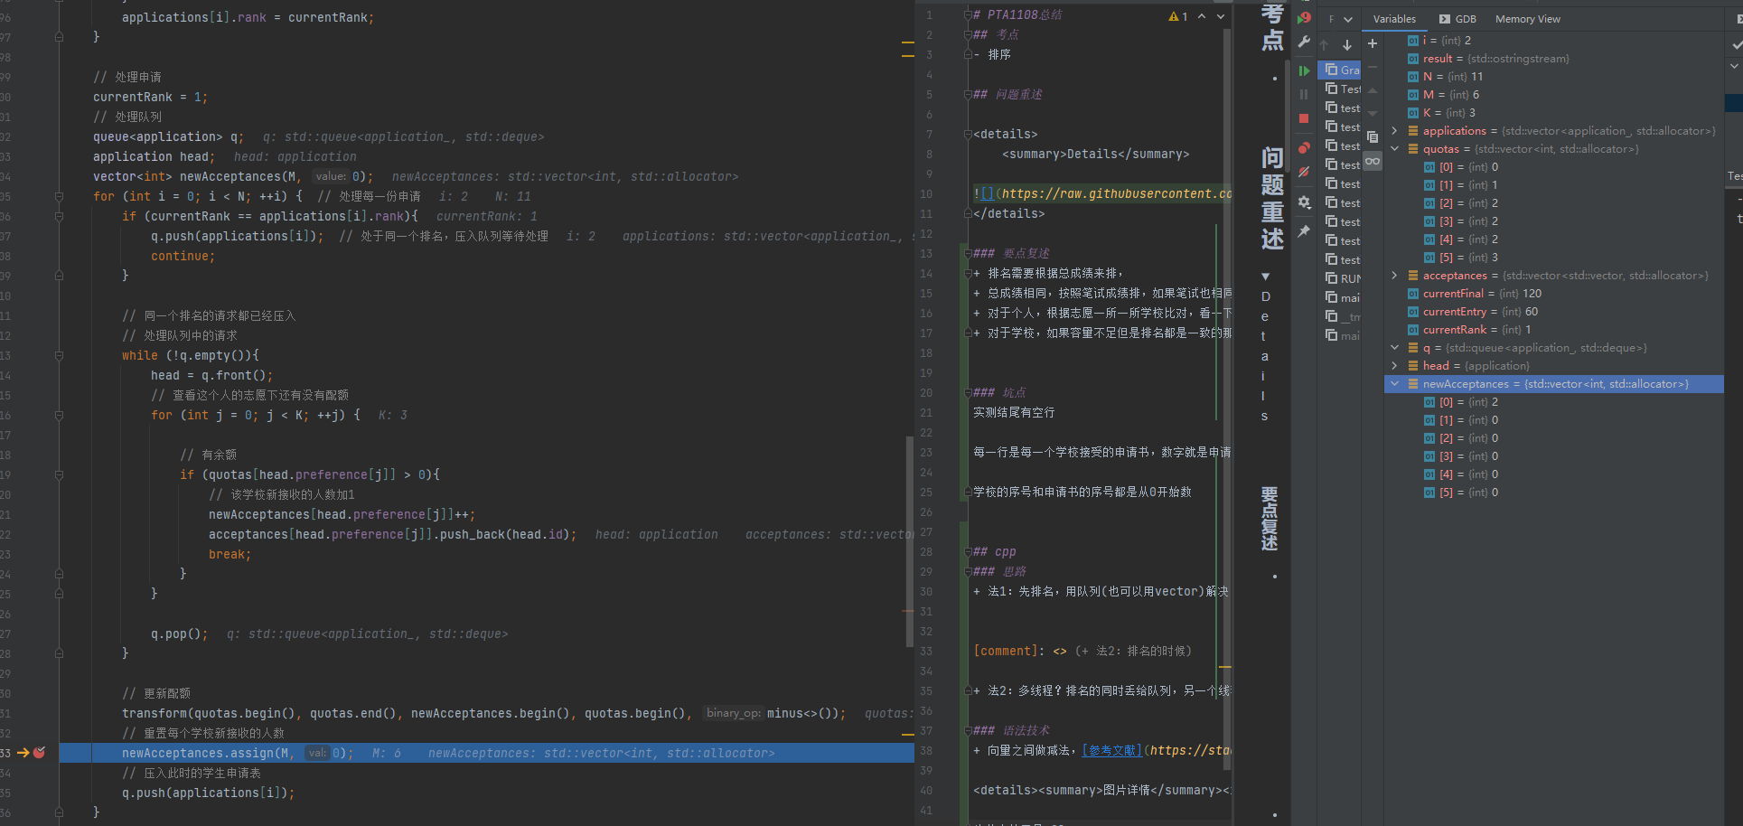Image resolution: width=1743 pixels, height=826 pixels.
Task: Click the Rerun debug icon
Action: pos(1304,17)
